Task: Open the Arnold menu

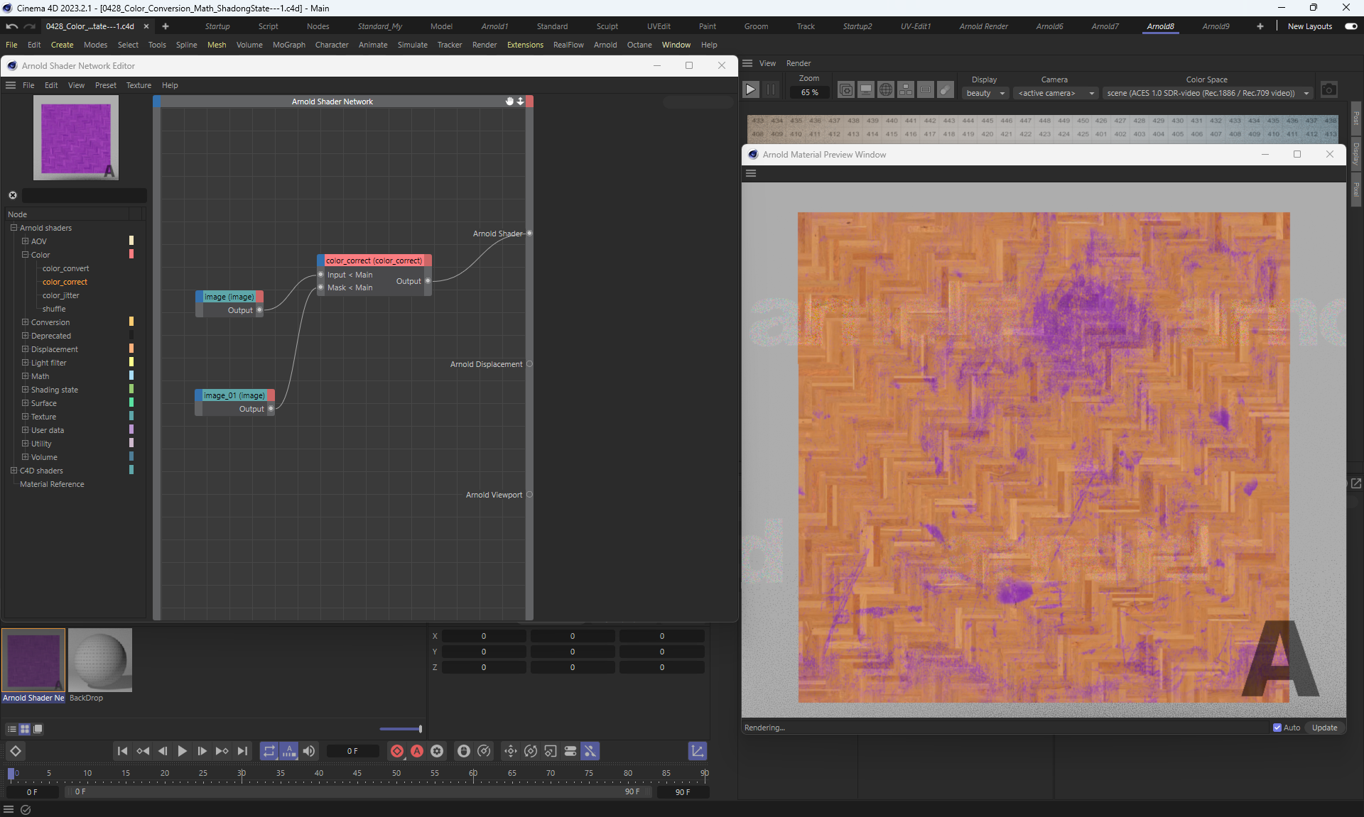Action: point(605,45)
